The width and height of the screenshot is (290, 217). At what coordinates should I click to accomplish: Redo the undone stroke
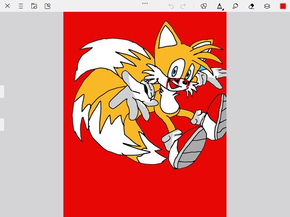(183, 6)
